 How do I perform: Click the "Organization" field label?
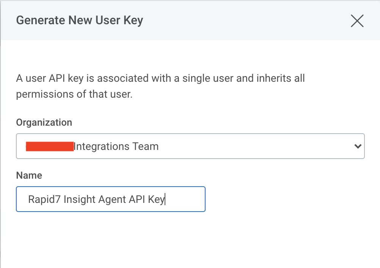tap(44, 123)
